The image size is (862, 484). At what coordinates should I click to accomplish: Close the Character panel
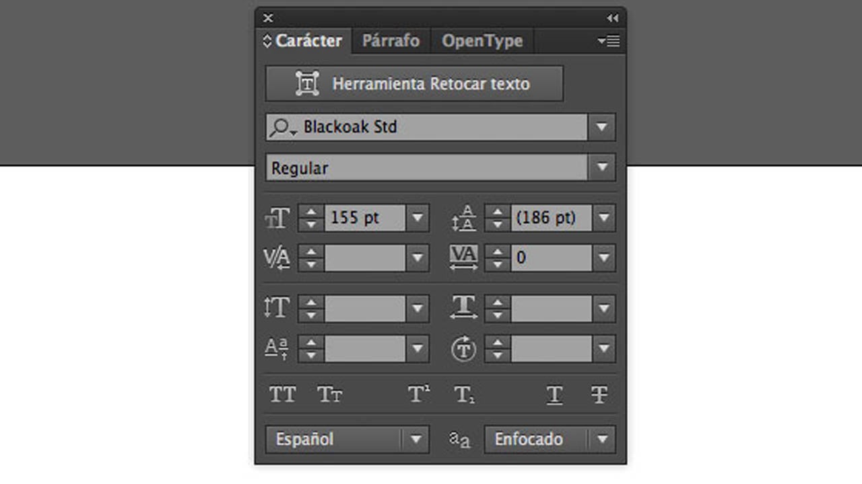pyautogui.click(x=268, y=18)
